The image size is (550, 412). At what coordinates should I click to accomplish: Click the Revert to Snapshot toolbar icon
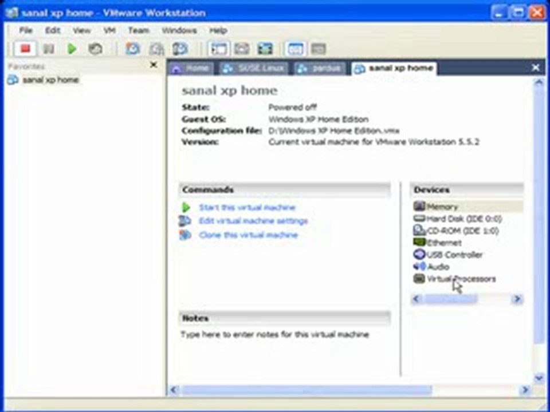[156, 49]
